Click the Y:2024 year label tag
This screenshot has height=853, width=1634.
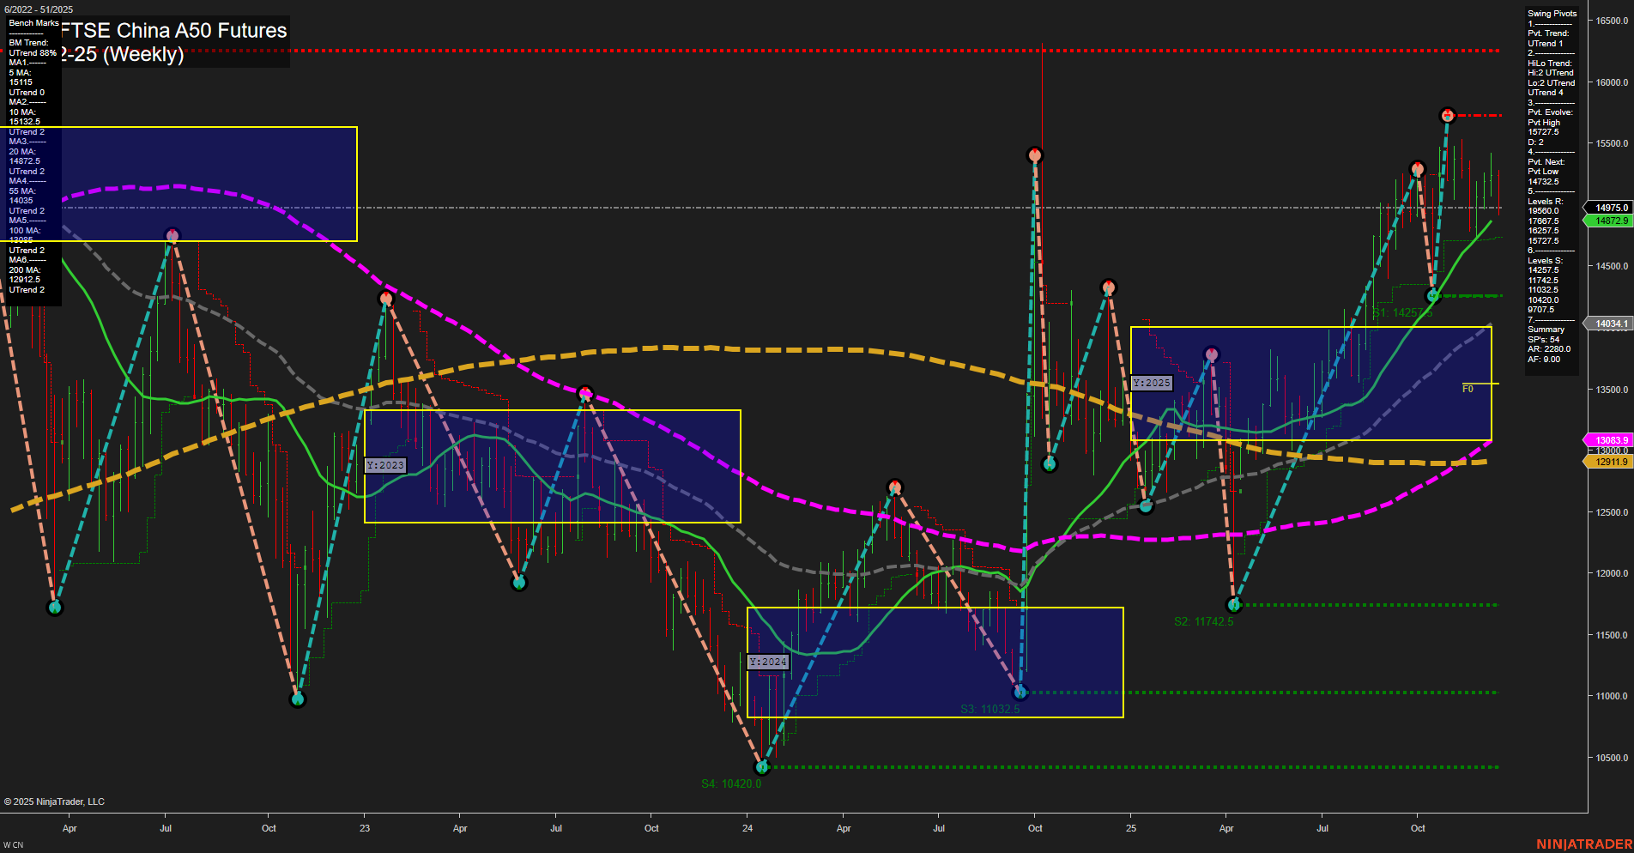click(x=767, y=661)
